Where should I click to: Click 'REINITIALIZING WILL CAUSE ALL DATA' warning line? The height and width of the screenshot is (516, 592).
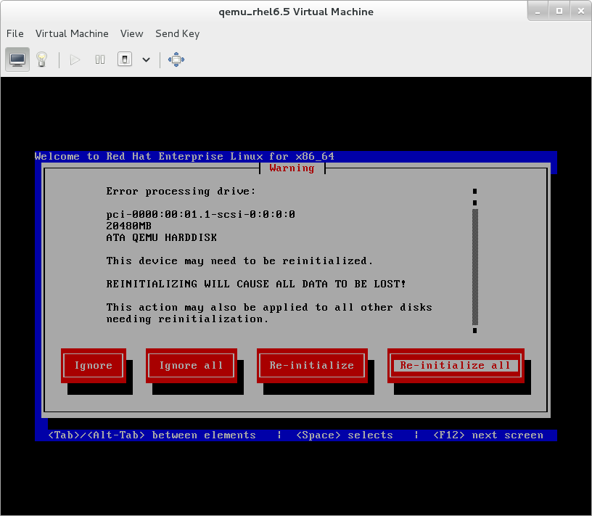256,284
